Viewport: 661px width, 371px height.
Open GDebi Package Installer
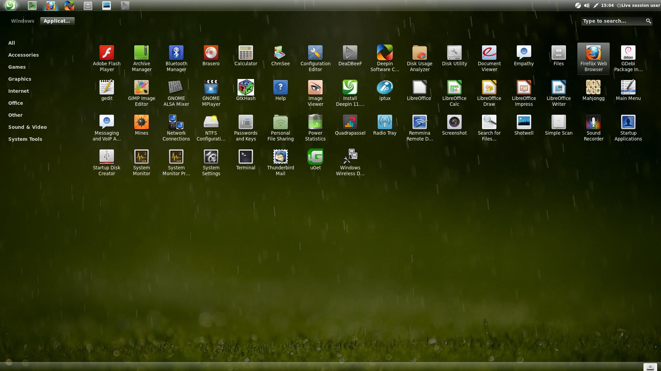coord(628,58)
